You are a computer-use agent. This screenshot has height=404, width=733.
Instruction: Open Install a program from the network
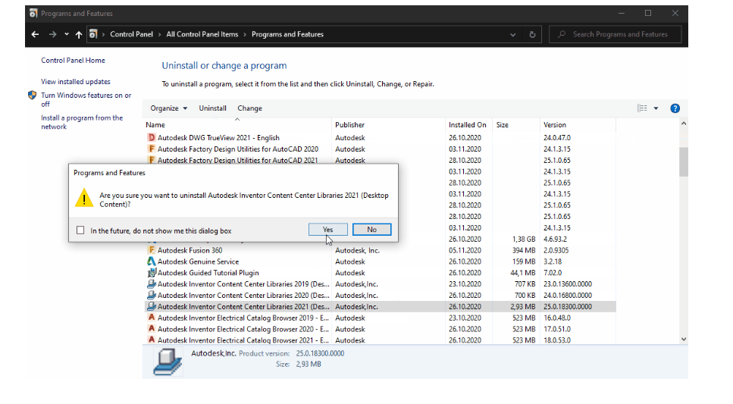point(82,122)
